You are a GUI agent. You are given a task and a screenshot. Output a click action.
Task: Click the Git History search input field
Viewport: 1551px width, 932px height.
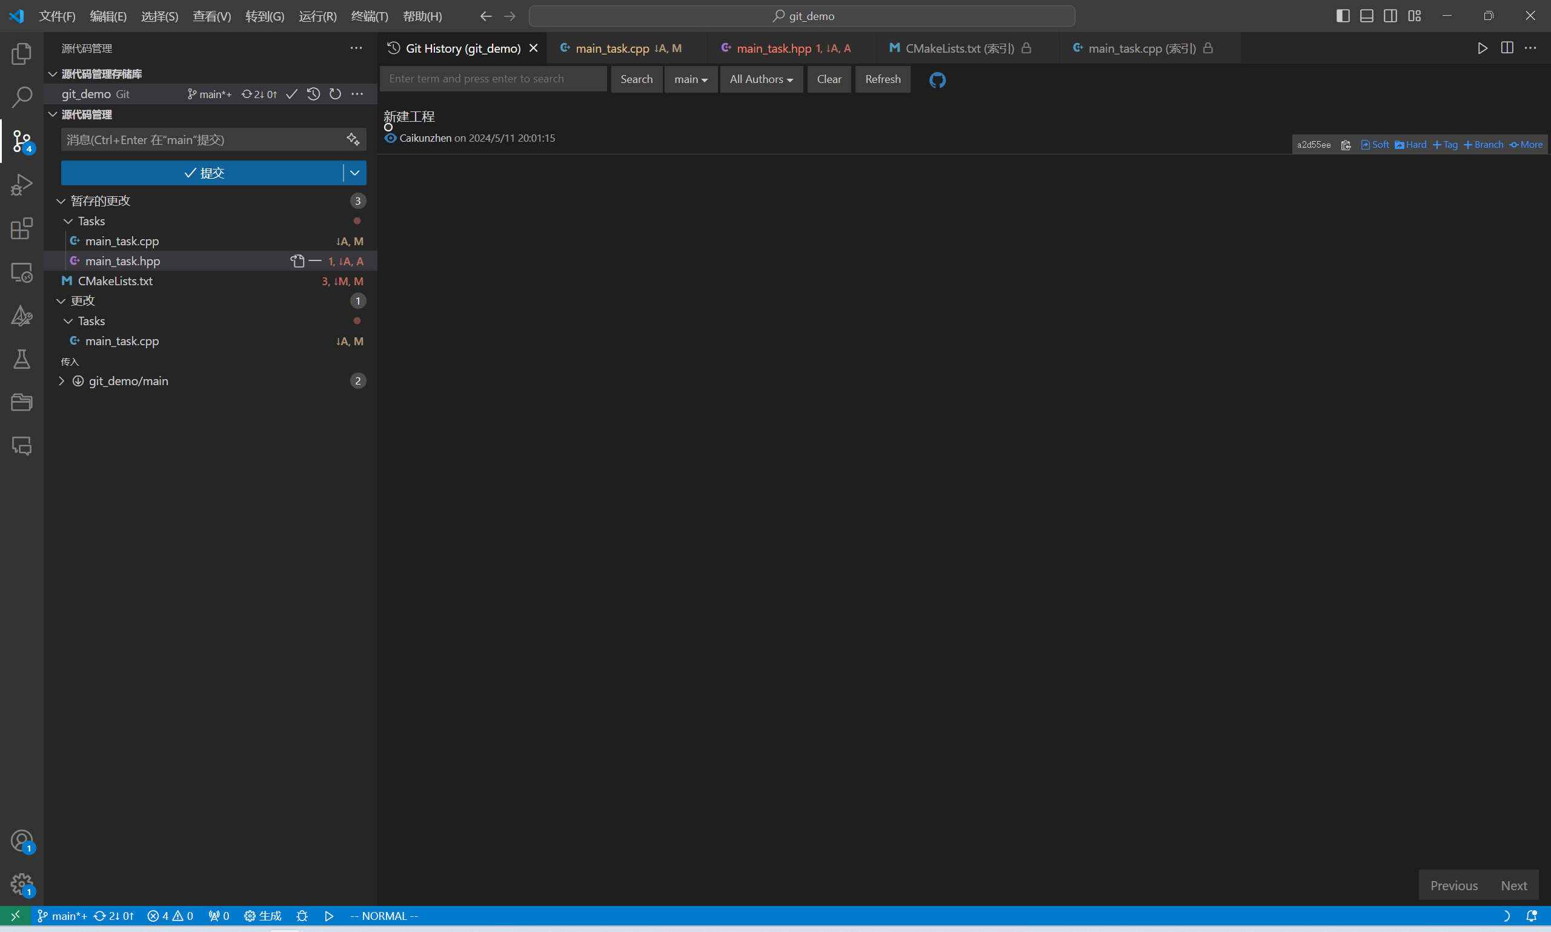coord(493,79)
